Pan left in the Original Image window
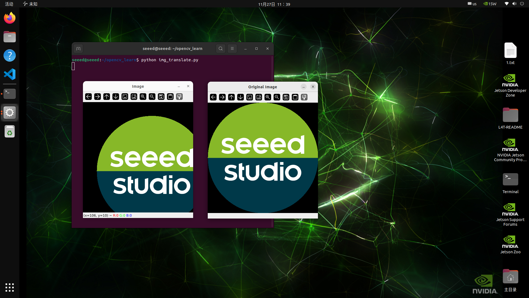The height and width of the screenshot is (298, 529). [213, 97]
